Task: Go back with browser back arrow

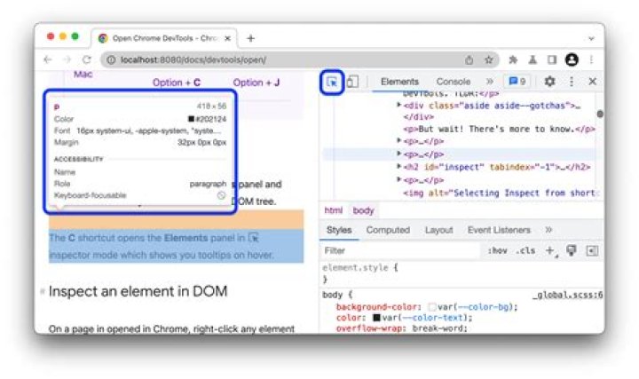Action: click(x=48, y=59)
